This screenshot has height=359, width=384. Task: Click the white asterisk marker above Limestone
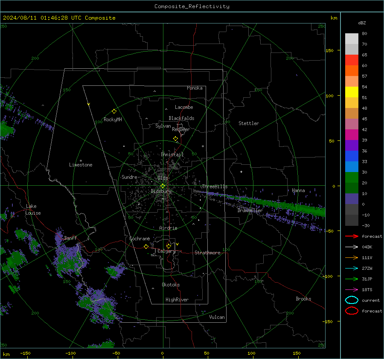[81, 161]
